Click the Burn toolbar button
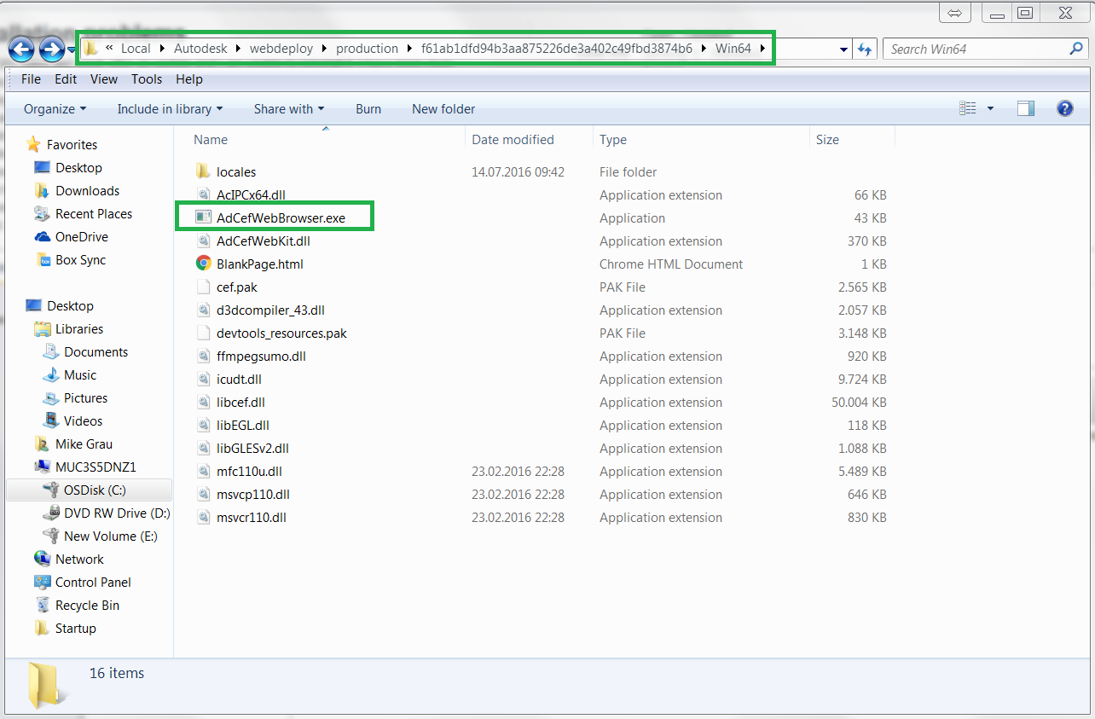The image size is (1095, 719). tap(368, 108)
